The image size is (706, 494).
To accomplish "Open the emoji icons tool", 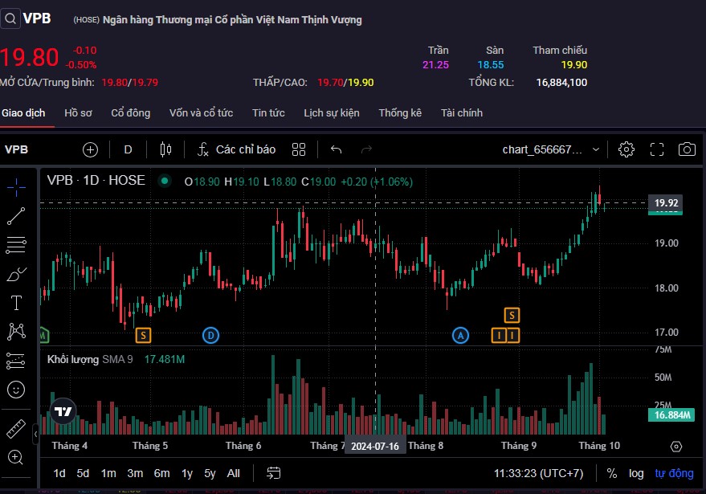I will click(16, 390).
